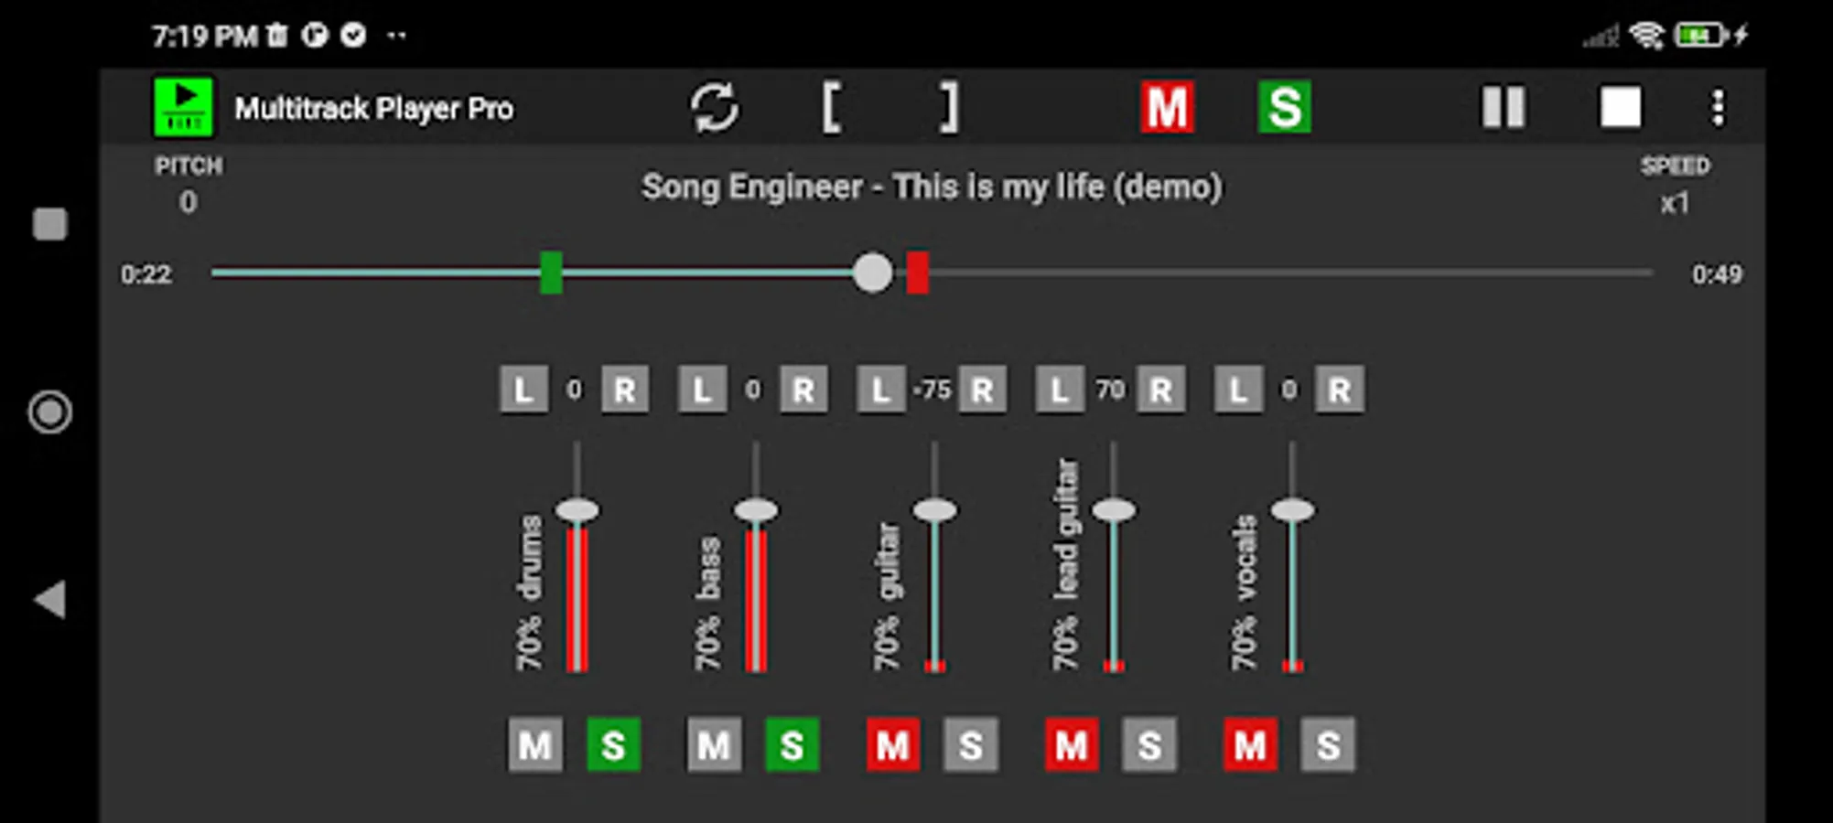Pan guitar track right with R
Screen dimensions: 1833x823
[x=982, y=390]
